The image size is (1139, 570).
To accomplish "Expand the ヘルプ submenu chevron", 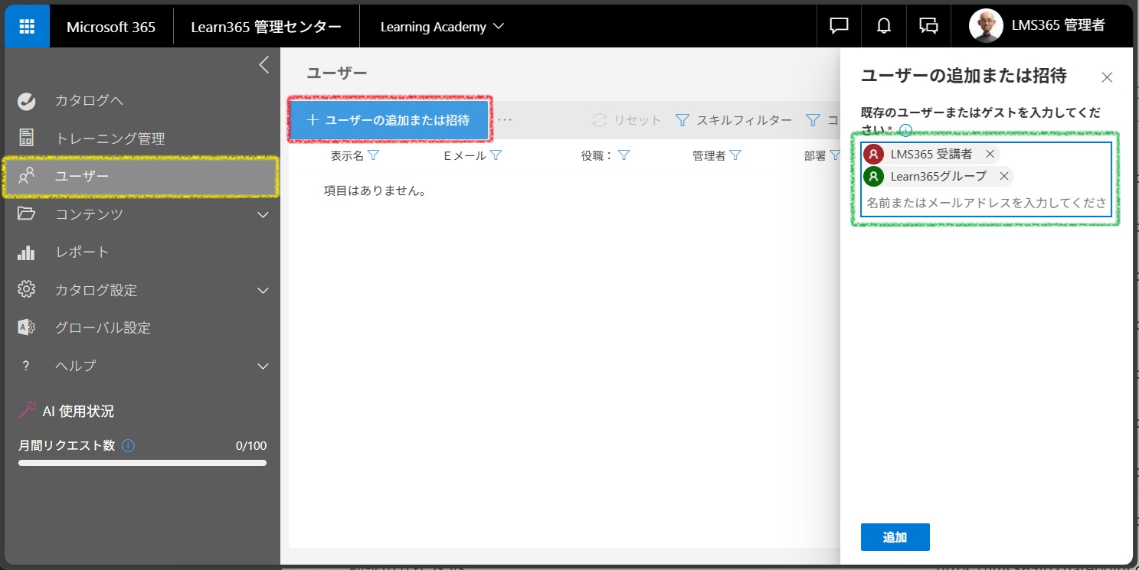I will point(263,366).
